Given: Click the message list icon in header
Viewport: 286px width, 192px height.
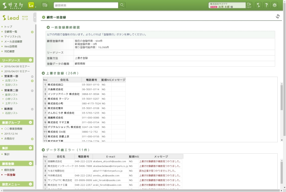Looking at the screenshot, I should click(x=45, y=5).
